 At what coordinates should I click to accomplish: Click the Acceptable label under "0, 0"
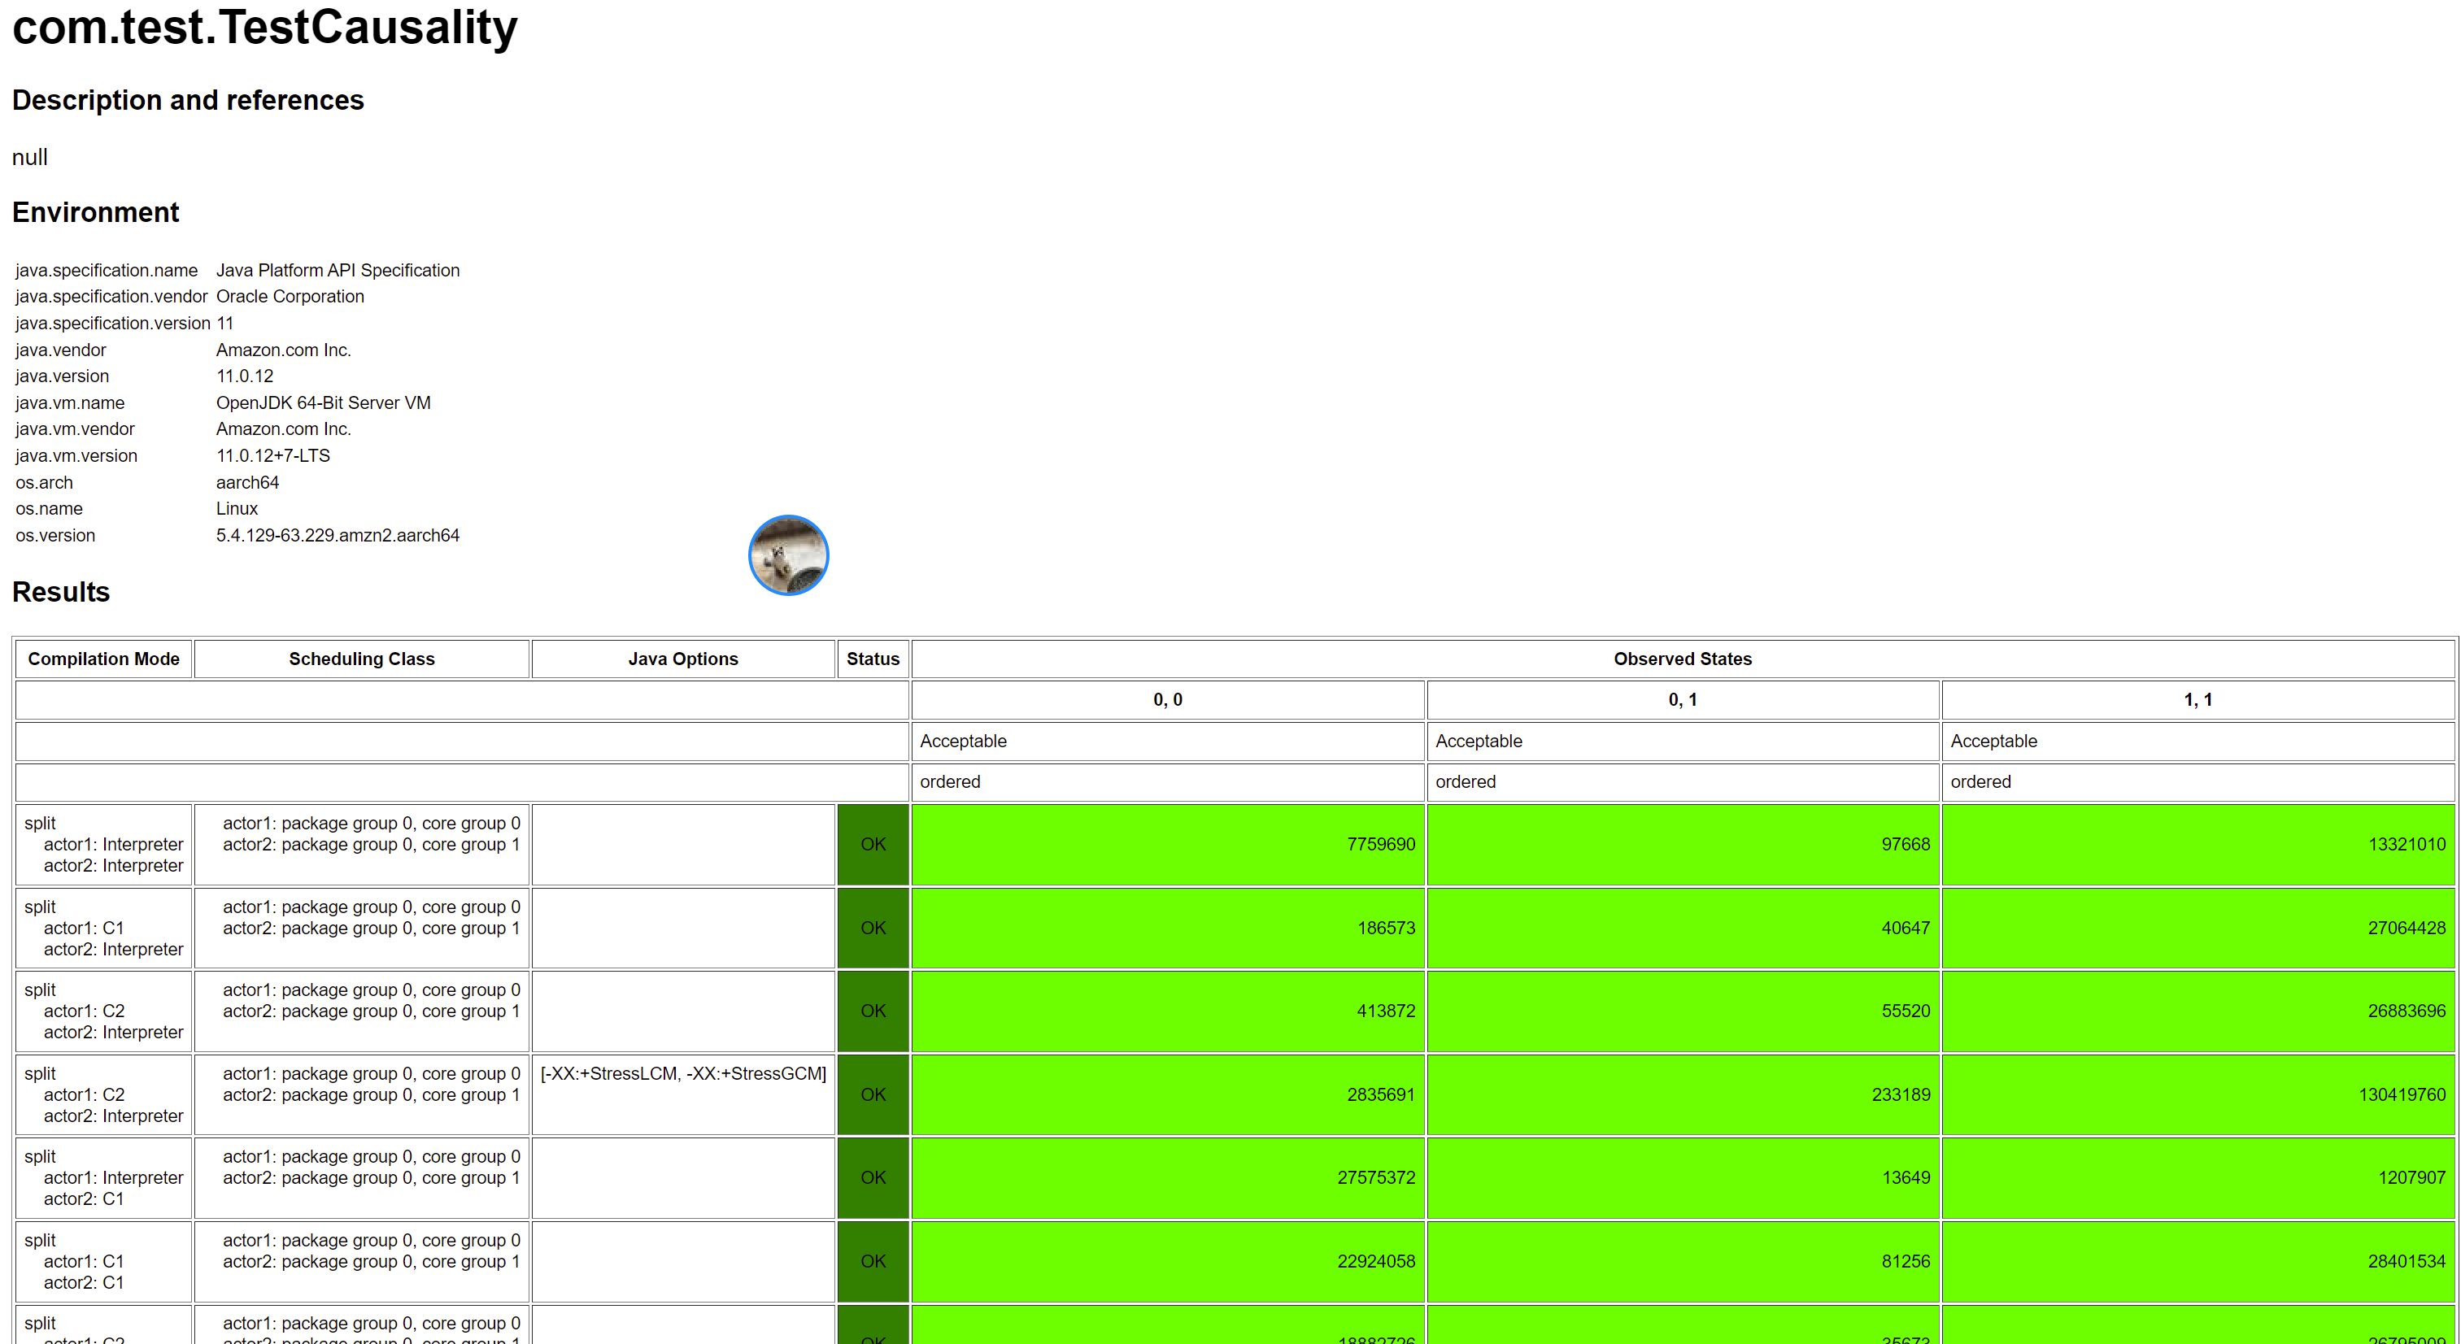click(x=963, y=742)
